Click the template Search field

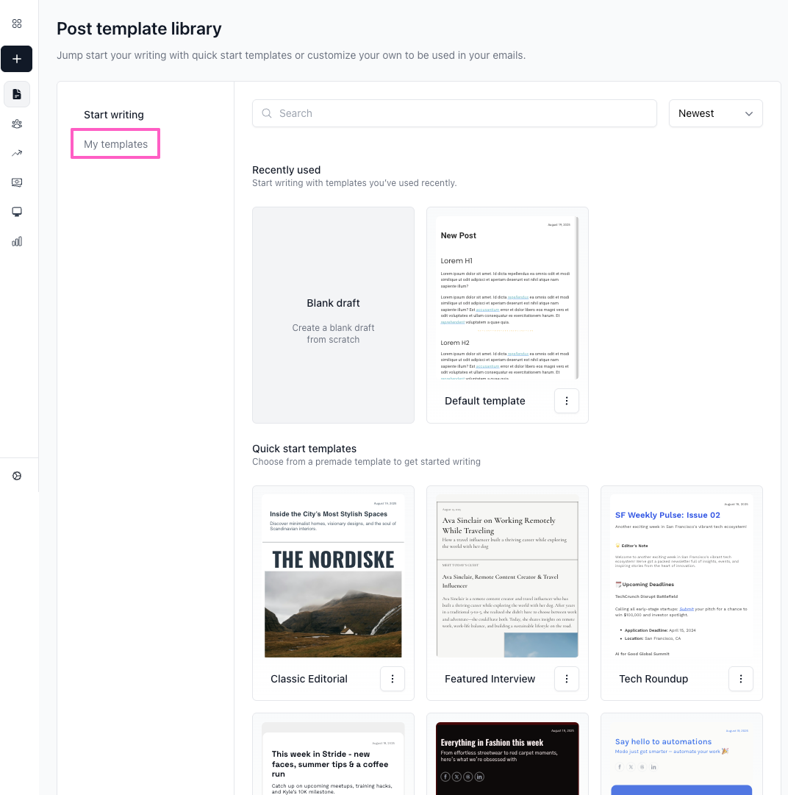pos(454,113)
